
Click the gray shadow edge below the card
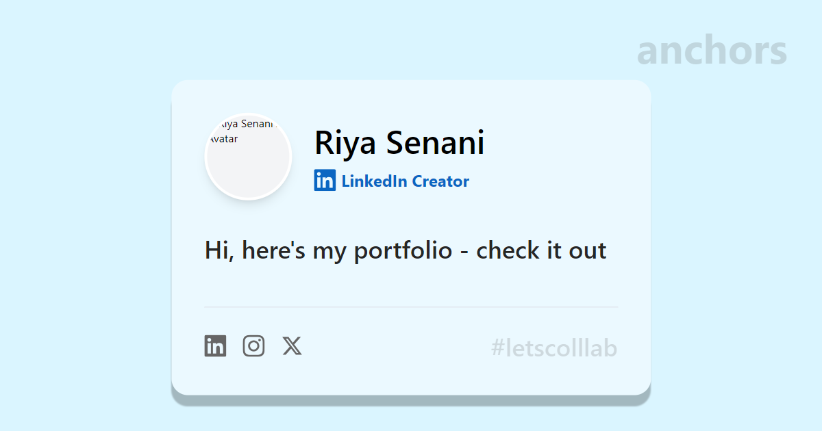pos(411,400)
